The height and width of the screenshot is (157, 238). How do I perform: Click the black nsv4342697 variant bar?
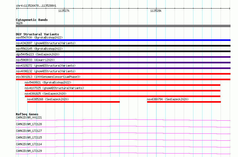[x=123, y=46]
